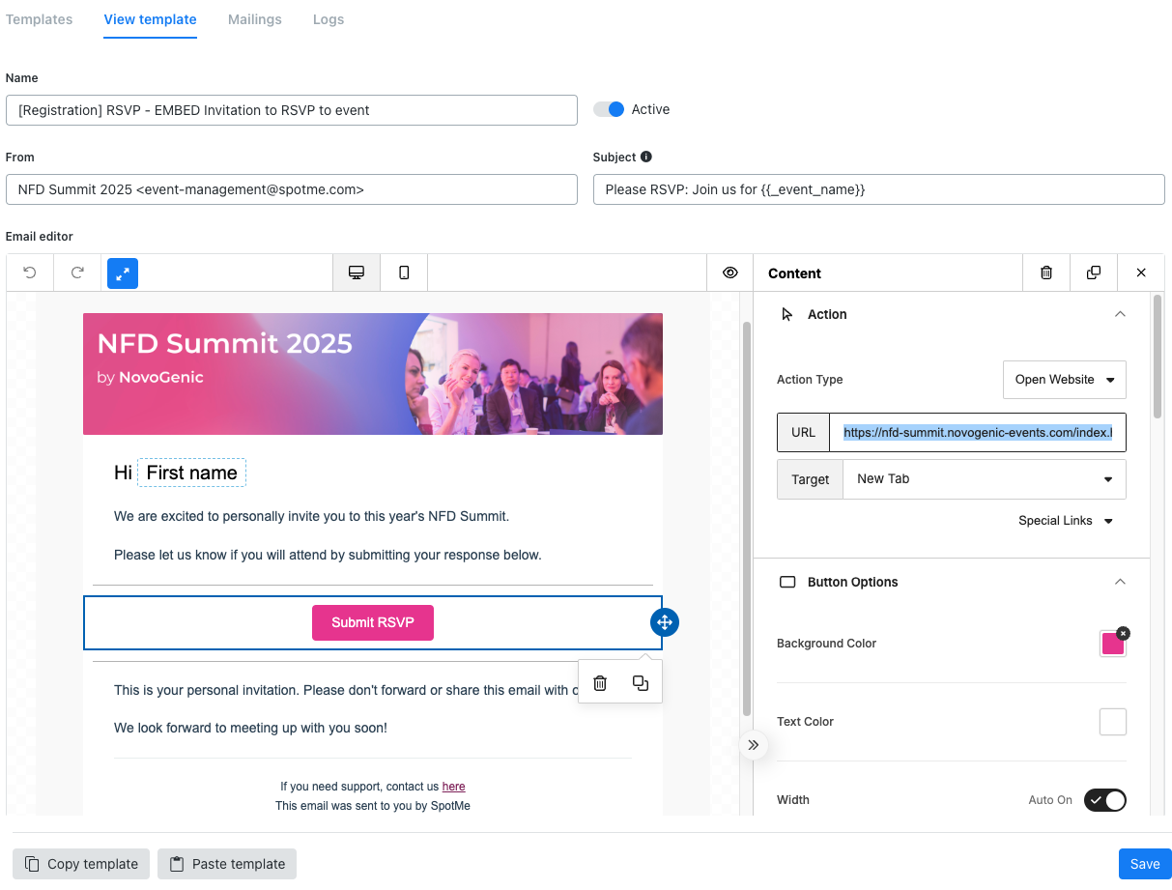Image resolution: width=1172 pixels, height=890 pixels.
Task: Select the First name merge tag
Action: tap(191, 473)
